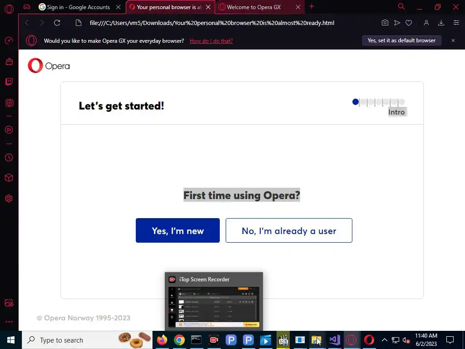Open sidebar three-dots setup menu
This screenshot has height=349, width=465.
point(9,322)
